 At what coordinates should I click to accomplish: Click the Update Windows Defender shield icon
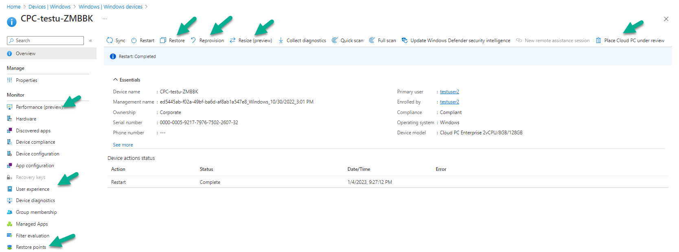click(405, 40)
